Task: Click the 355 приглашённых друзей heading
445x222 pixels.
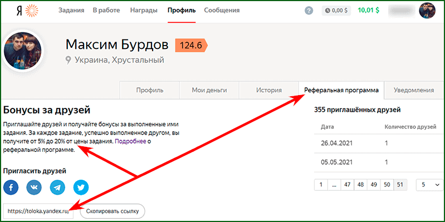Action: click(x=358, y=110)
